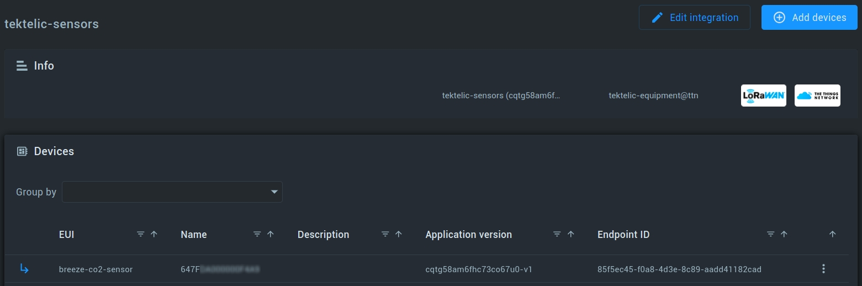Click the LoRaWAN logo badge
The image size is (862, 286).
click(763, 96)
